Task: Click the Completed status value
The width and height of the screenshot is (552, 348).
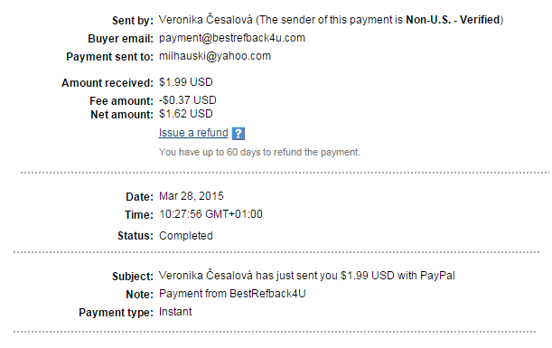Action: tap(186, 236)
